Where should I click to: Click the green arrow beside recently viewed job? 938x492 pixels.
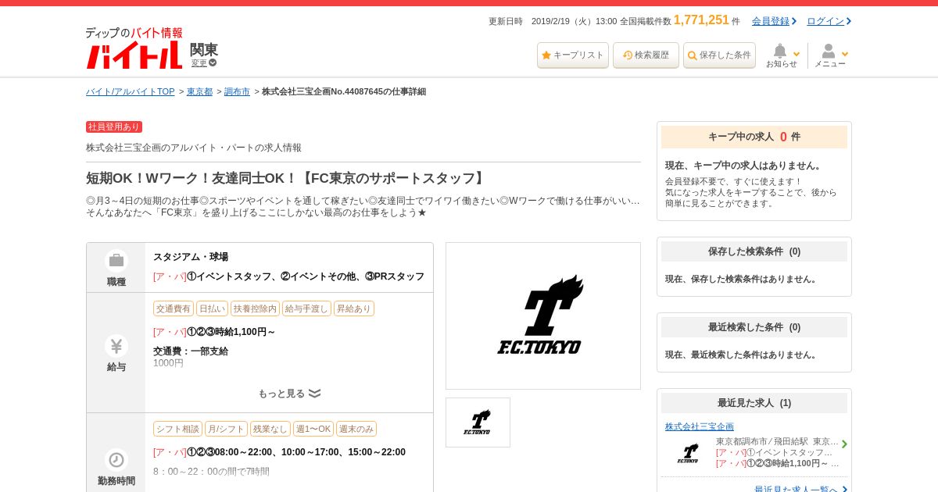point(844,444)
